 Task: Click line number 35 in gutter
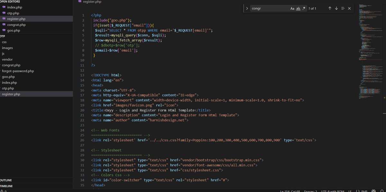tap(82, 185)
